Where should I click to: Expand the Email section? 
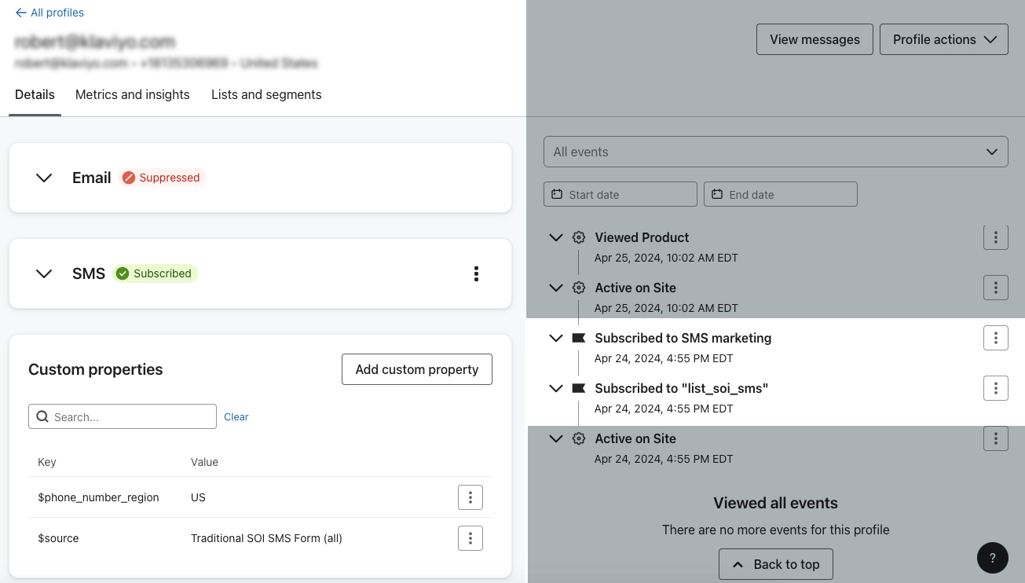coord(44,178)
